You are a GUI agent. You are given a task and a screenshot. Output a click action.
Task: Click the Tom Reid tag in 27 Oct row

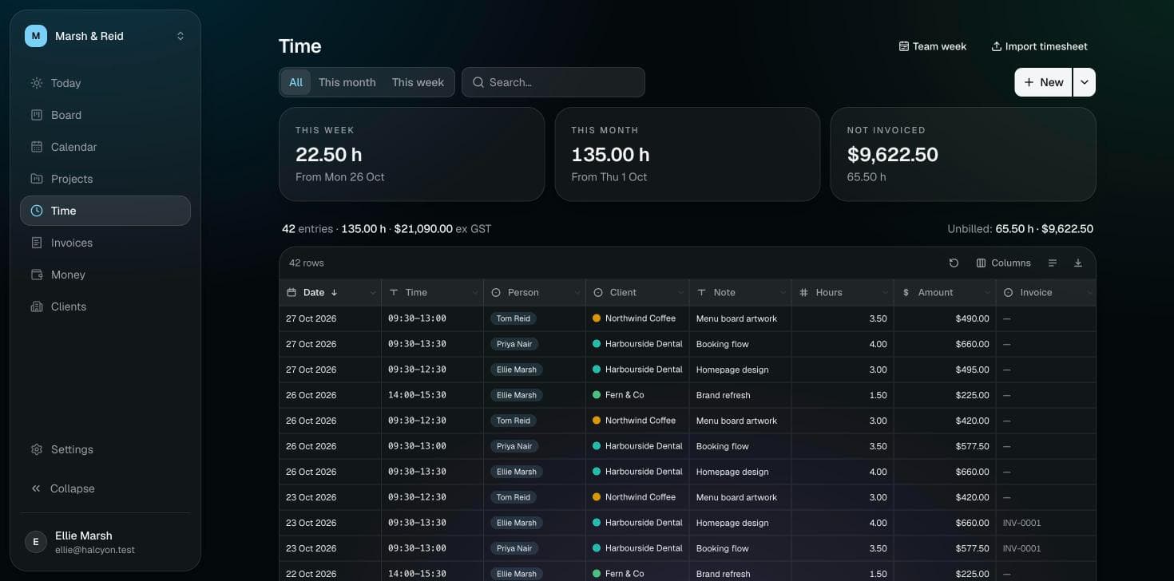pos(514,318)
